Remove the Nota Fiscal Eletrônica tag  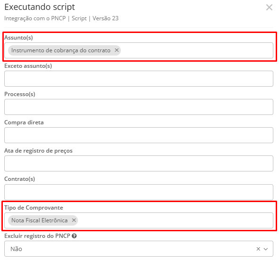tap(74, 220)
